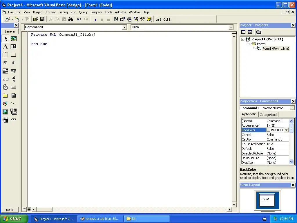Open the Toolbox toolbar icon

(143, 19)
